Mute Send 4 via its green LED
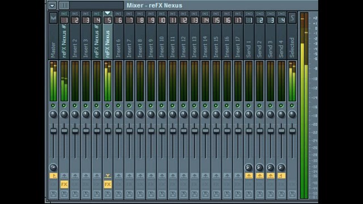Image resolution: width=363 pixels, height=204 pixels. tap(281, 105)
